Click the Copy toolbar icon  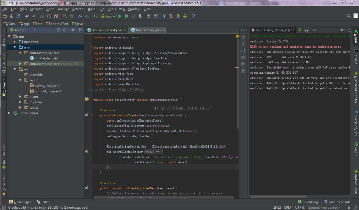click(x=49, y=16)
